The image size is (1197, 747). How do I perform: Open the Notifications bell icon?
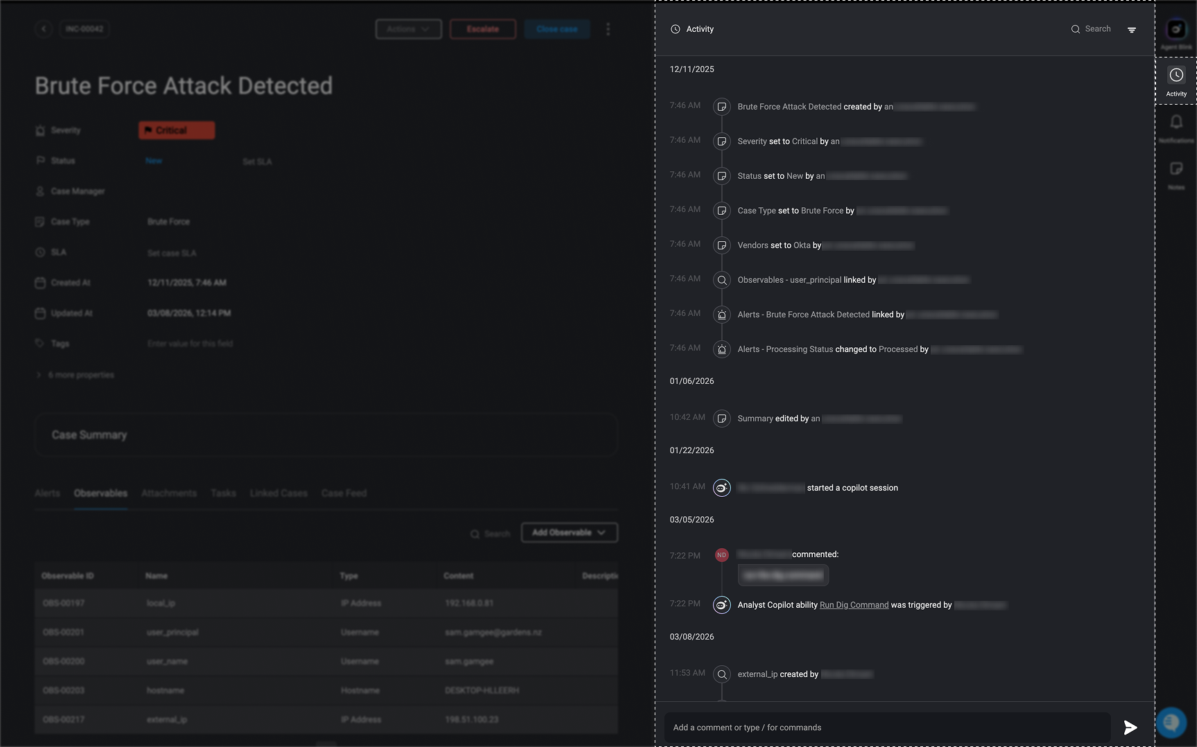click(x=1176, y=122)
